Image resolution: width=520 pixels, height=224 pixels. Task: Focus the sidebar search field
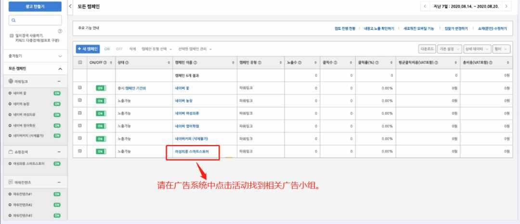click(x=35, y=20)
